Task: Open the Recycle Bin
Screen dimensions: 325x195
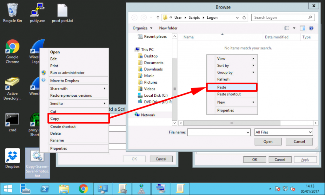Action: coord(12,10)
